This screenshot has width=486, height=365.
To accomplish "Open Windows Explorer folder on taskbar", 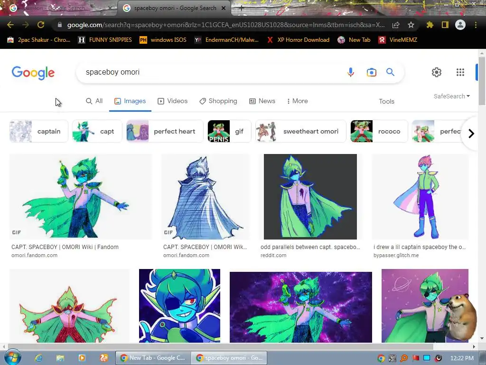I will [60, 358].
